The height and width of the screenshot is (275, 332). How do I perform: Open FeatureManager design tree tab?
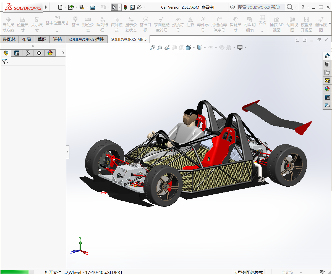click(x=6, y=53)
